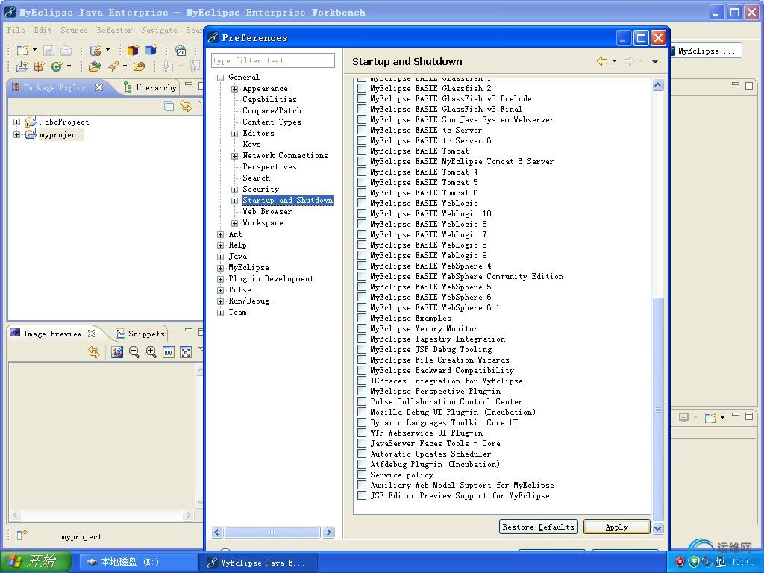Check Pulse Collaboration Control Center
This screenshot has height=573, width=764.
pyautogui.click(x=362, y=401)
